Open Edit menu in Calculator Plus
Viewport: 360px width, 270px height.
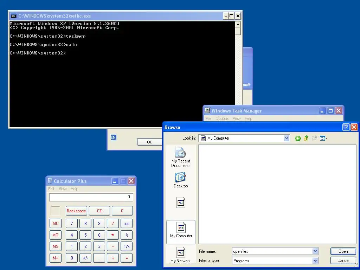[x=51, y=189]
